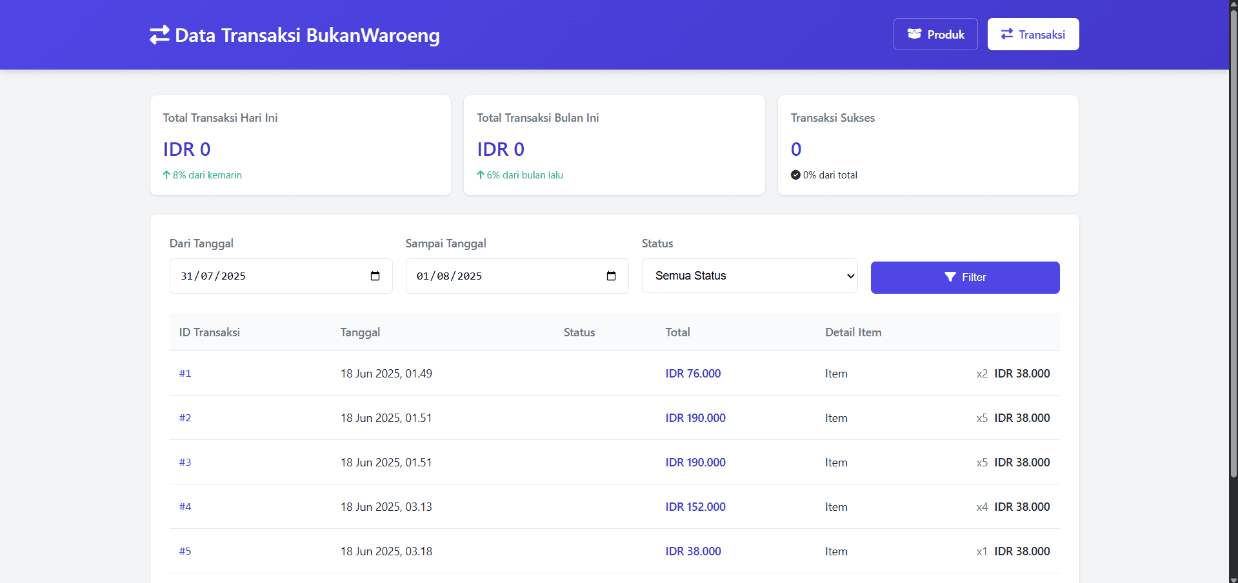Click the 6% dari bulan lalu text

[524, 175]
